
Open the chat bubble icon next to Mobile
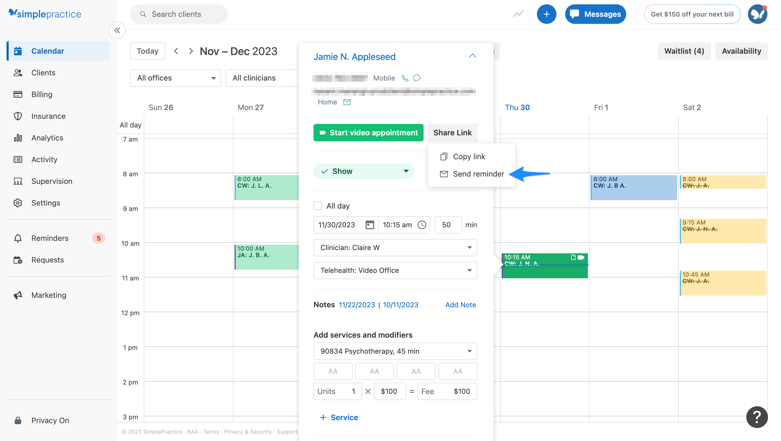416,78
